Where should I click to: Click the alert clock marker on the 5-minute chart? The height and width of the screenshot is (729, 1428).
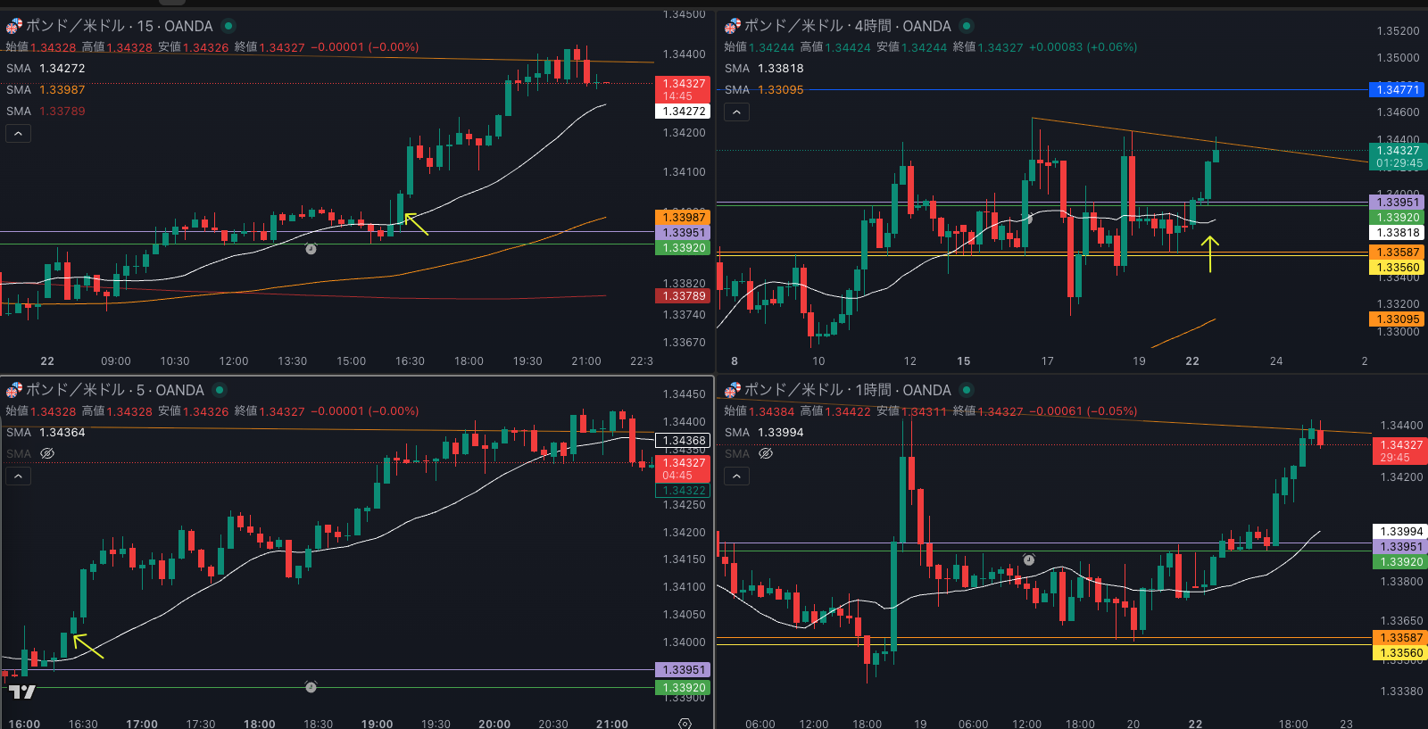(311, 687)
